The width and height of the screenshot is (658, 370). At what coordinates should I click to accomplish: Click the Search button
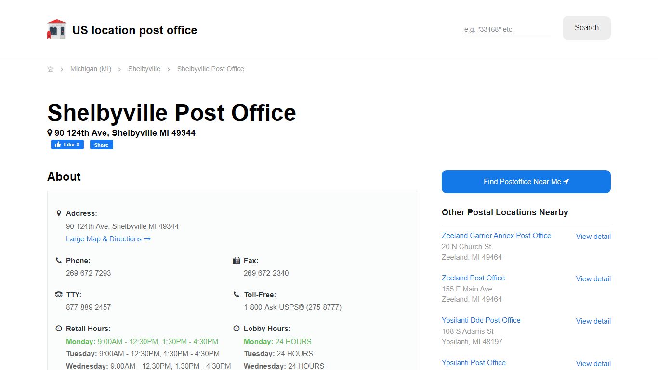coord(587,28)
